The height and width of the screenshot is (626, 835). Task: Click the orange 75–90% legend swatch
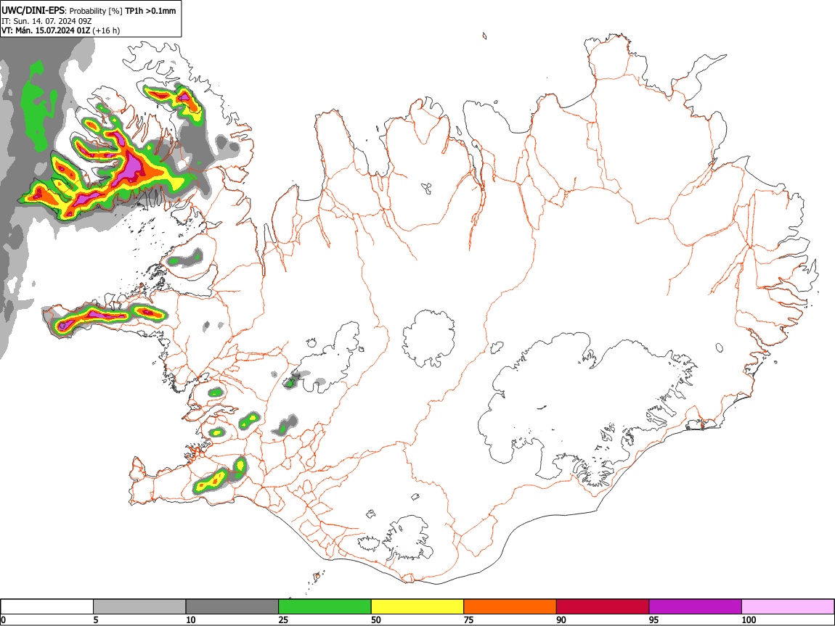point(510,607)
